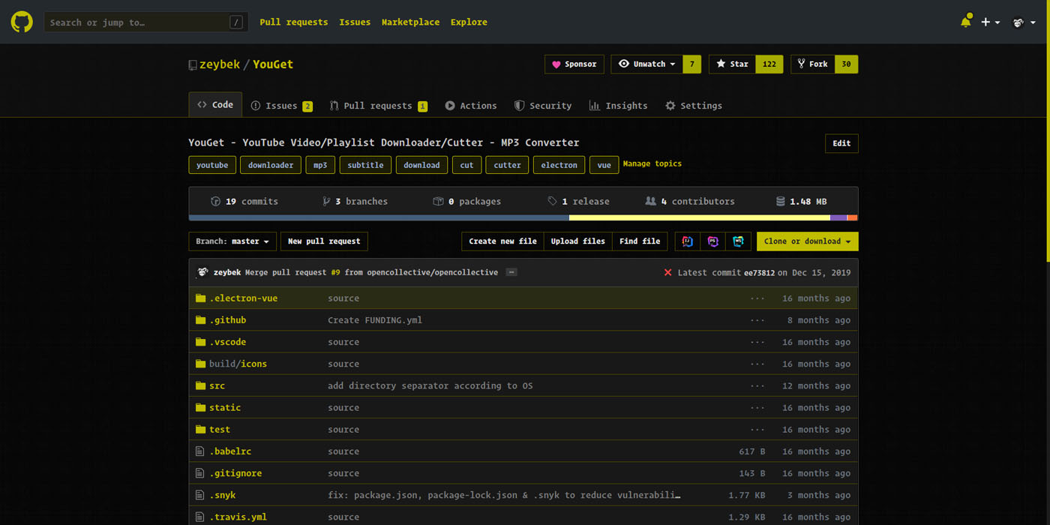This screenshot has height=525, width=1050.
Task: Click the heart icon on the Sponsor button
Action: (556, 64)
